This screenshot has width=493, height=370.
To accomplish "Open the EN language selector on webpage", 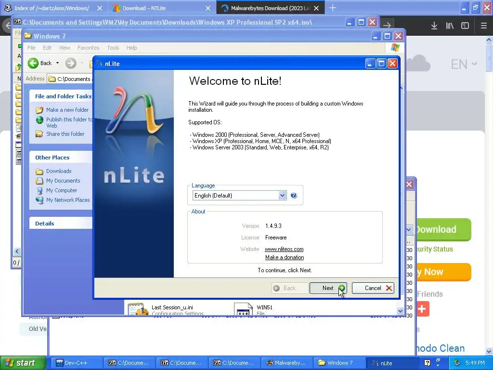I will (x=464, y=64).
